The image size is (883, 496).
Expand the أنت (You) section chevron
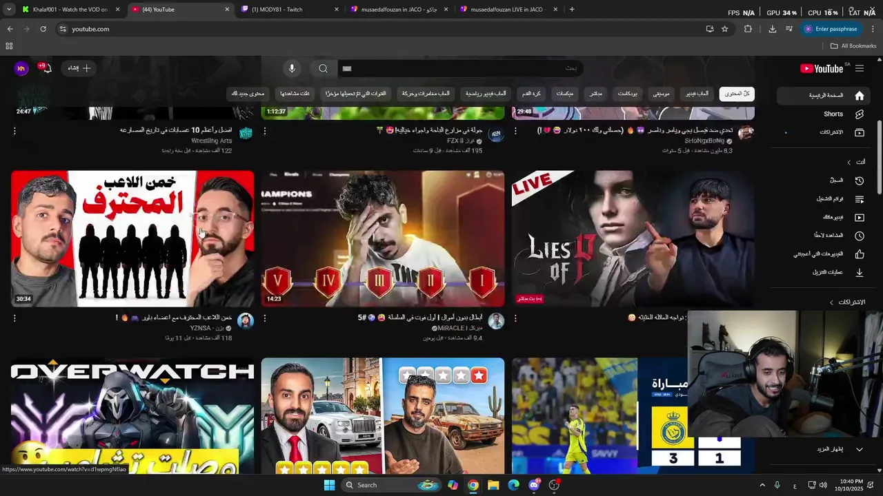[x=849, y=162]
